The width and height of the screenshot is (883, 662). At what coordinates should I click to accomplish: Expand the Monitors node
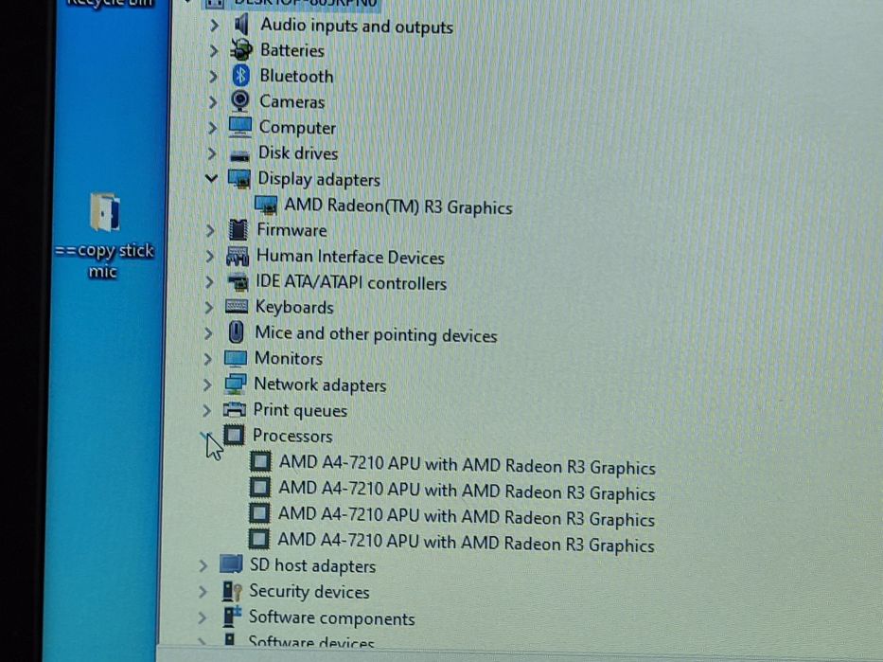pos(207,358)
